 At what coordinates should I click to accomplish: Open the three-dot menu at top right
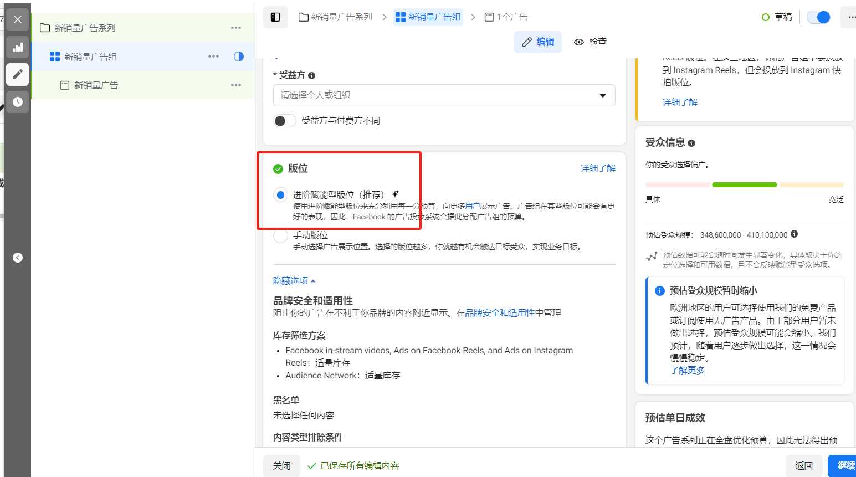tap(850, 17)
